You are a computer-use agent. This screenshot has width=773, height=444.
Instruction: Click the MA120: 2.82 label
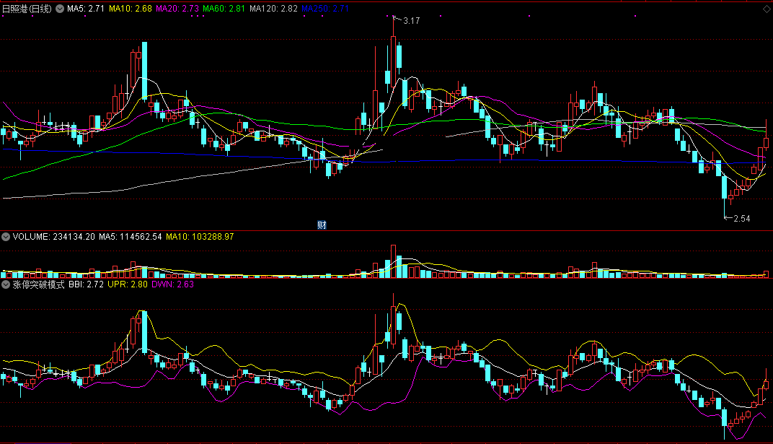tap(273, 9)
